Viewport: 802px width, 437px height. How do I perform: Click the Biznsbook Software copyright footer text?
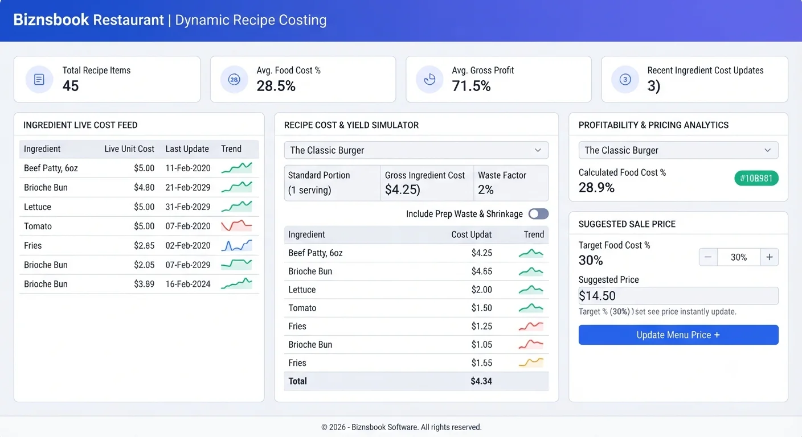[x=401, y=427]
